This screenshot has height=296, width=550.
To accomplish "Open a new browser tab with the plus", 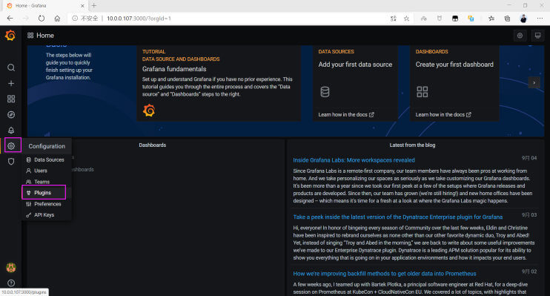I will tap(94, 6).
